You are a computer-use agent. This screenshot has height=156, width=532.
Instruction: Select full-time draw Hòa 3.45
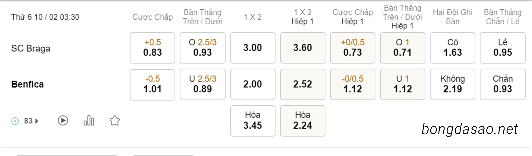(x=253, y=121)
